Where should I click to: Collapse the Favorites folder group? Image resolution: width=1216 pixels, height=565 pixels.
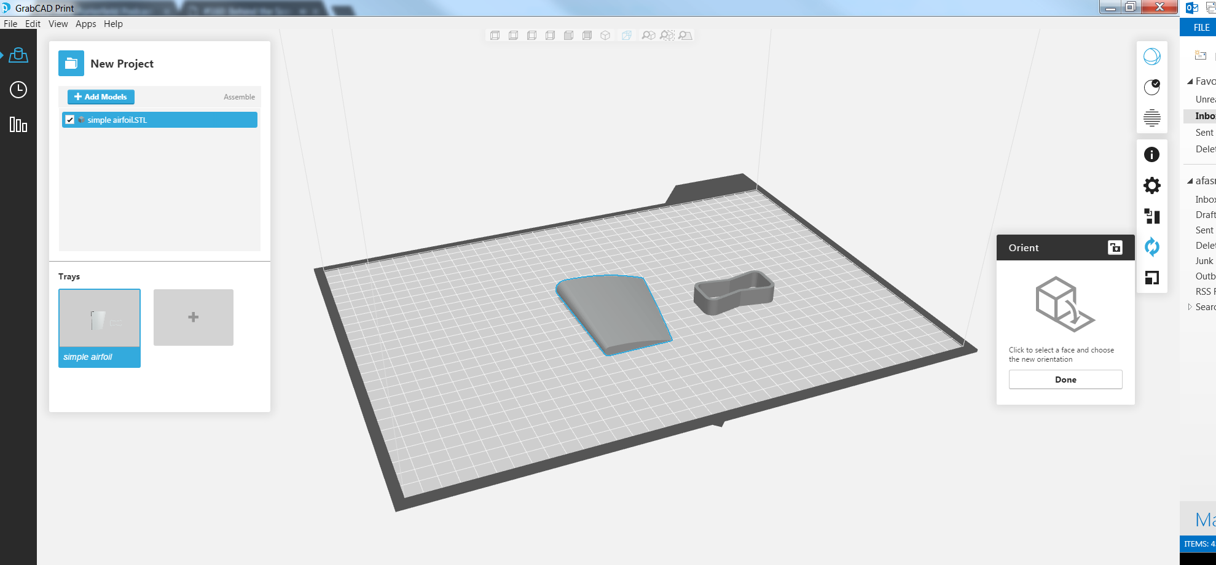[1190, 81]
